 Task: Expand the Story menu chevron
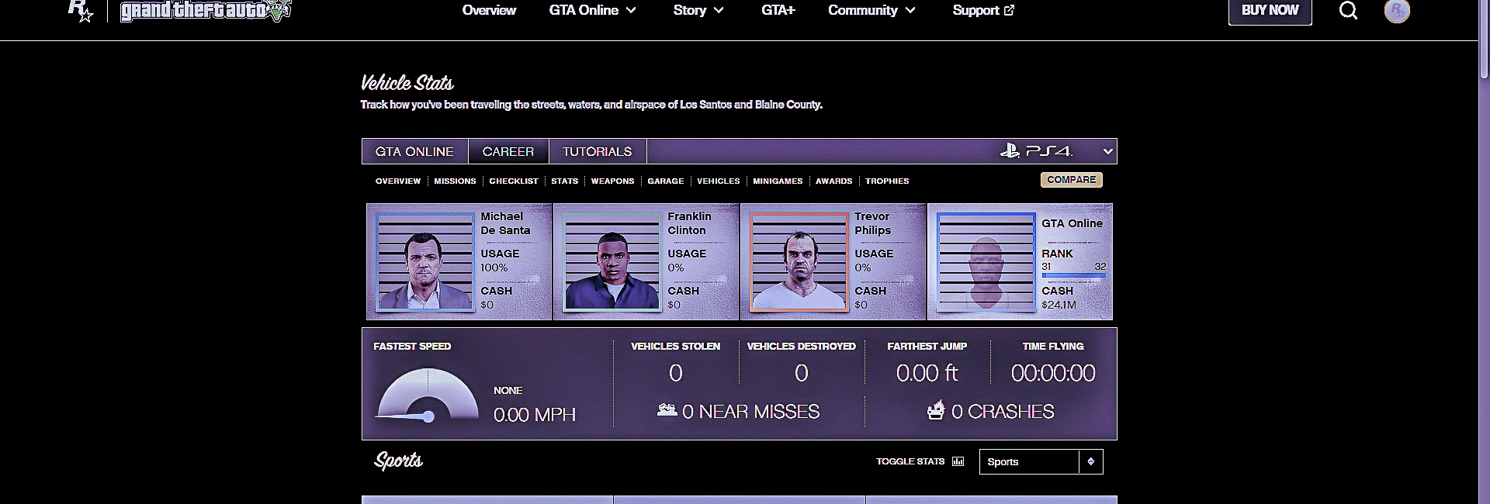(719, 10)
